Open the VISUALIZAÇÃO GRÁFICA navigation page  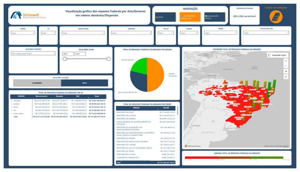pyautogui.click(x=214, y=17)
